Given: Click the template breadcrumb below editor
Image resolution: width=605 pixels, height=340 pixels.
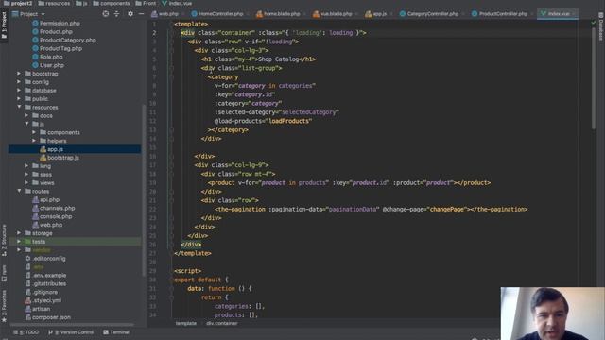Looking at the screenshot, I should (x=186, y=323).
